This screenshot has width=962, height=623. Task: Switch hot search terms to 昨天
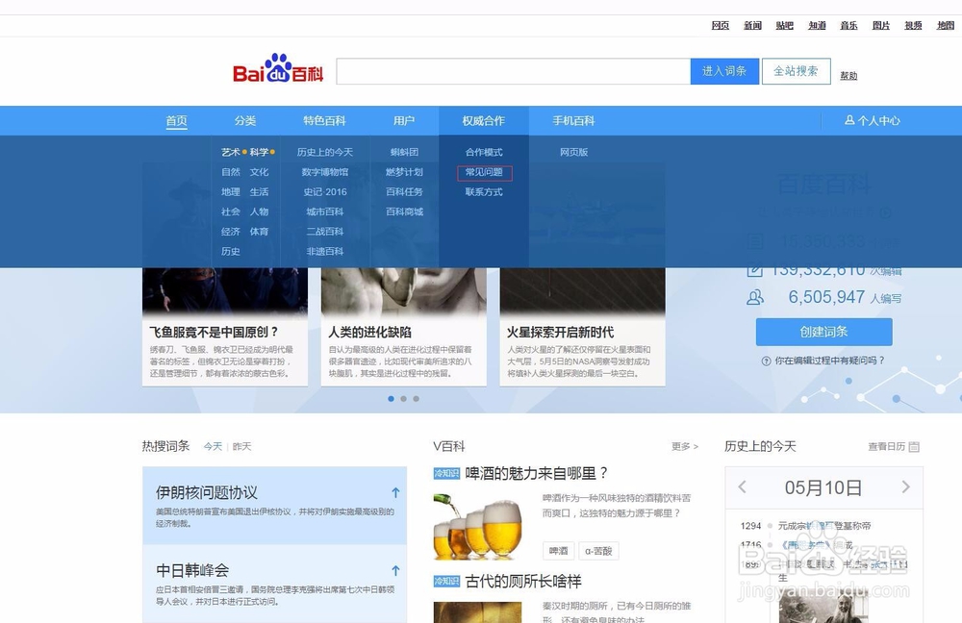click(241, 446)
